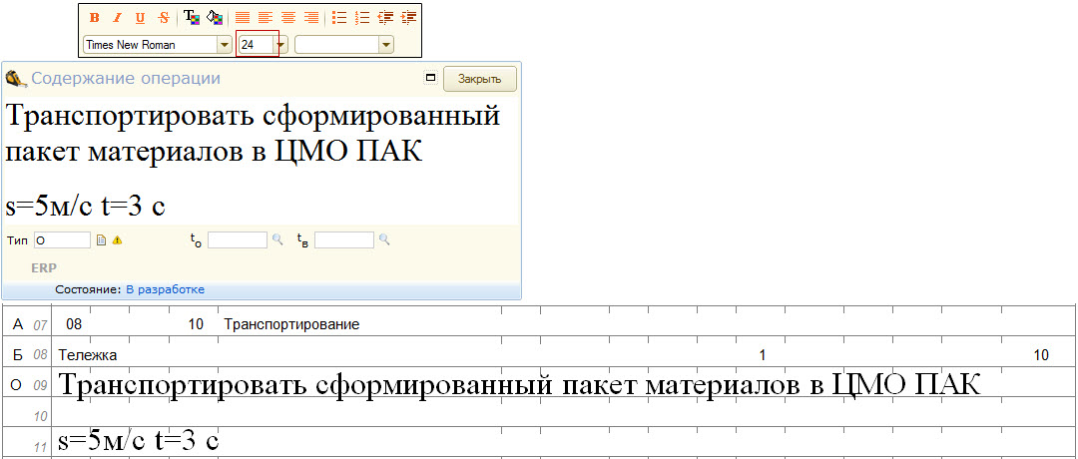Click the Times New Roman font field

pyautogui.click(x=150, y=45)
